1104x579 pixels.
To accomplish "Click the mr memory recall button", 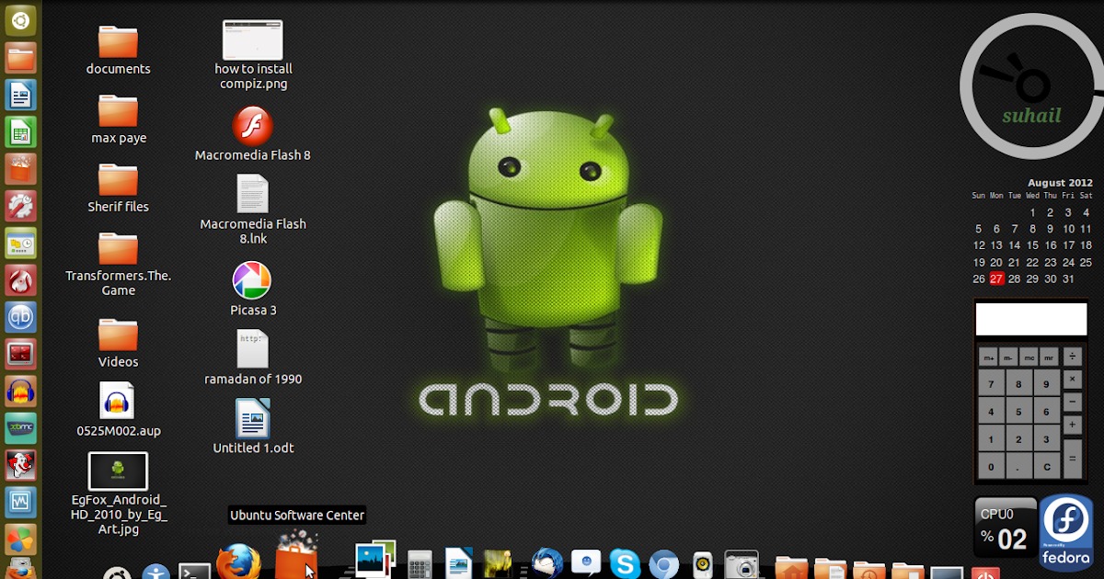I will click(x=1049, y=357).
